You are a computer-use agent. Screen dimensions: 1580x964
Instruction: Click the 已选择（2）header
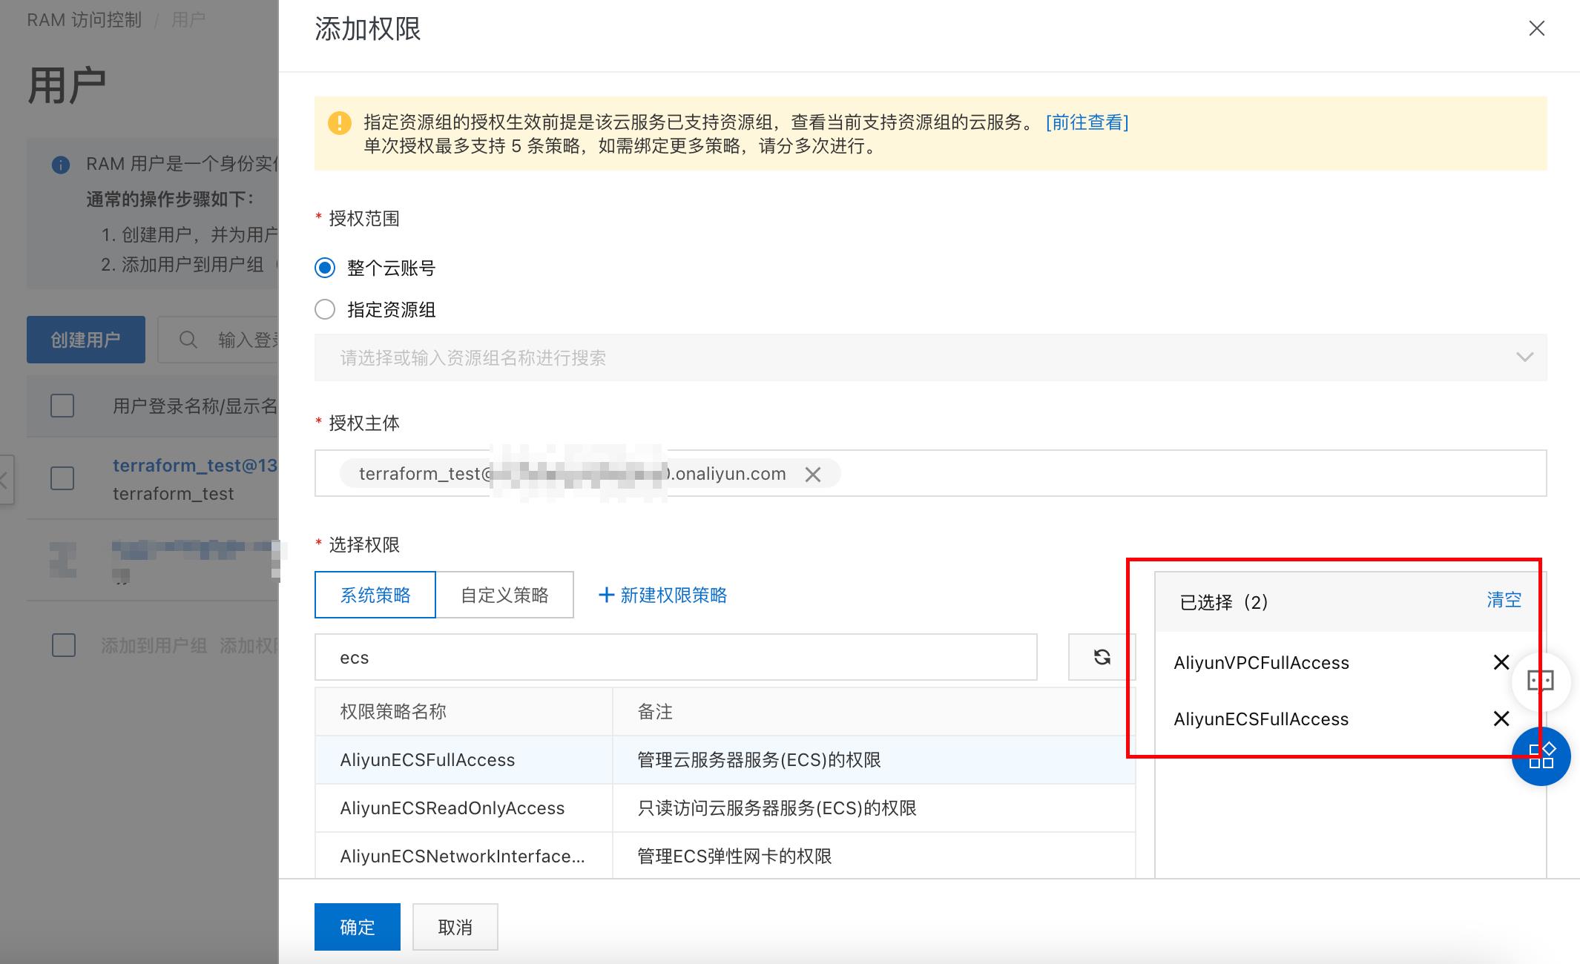[x=1224, y=601]
